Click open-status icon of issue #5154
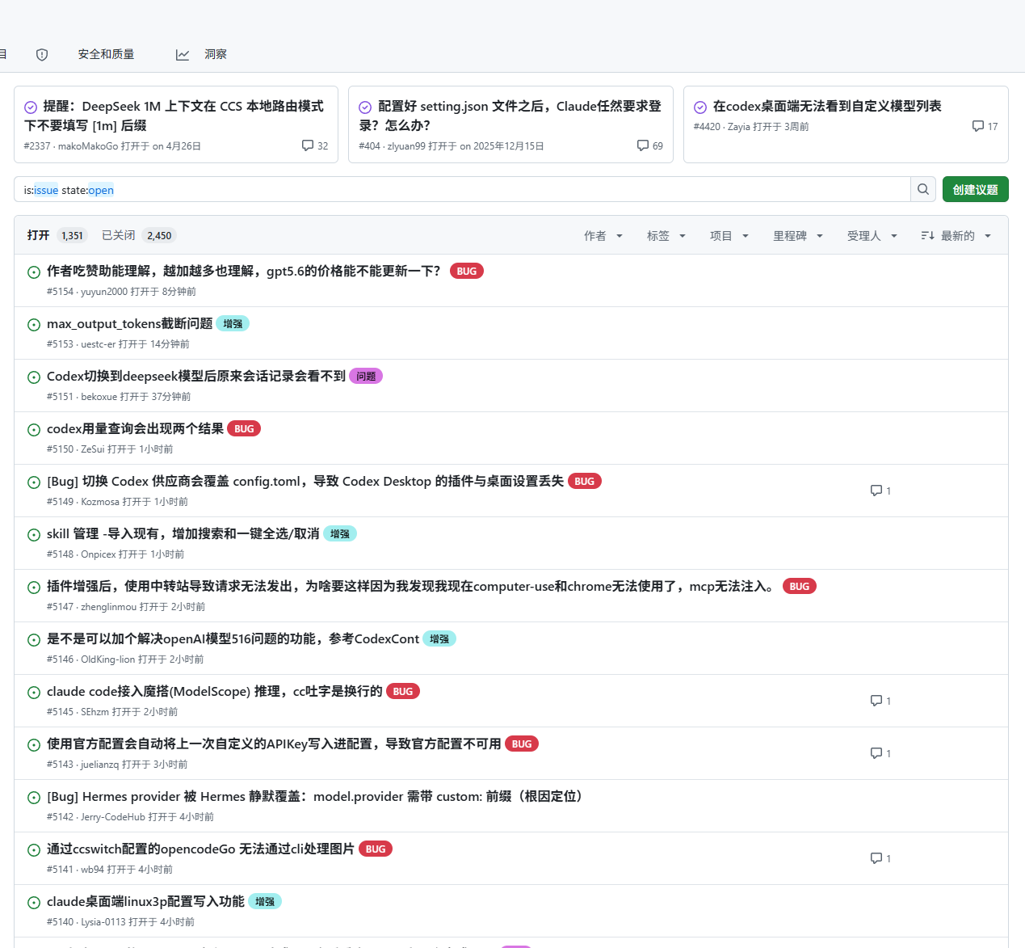Screen dimensions: 1025x948 pyautogui.click(x=34, y=272)
